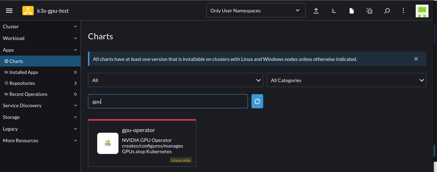The image size is (437, 172).
Task: Click the k3s-gpu-test cluster name
Action: point(53,11)
